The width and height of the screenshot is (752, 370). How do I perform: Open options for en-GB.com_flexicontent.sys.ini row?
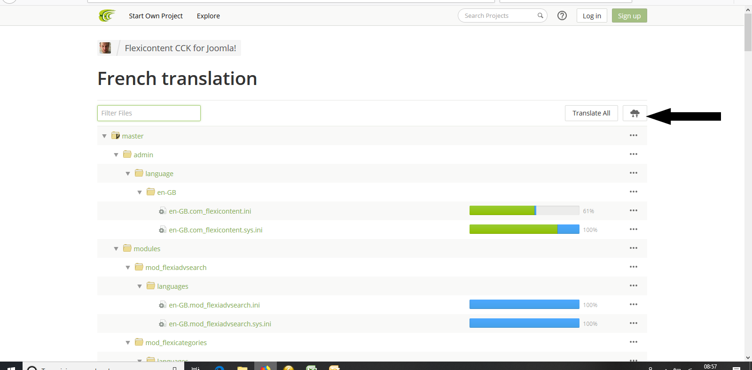634,229
